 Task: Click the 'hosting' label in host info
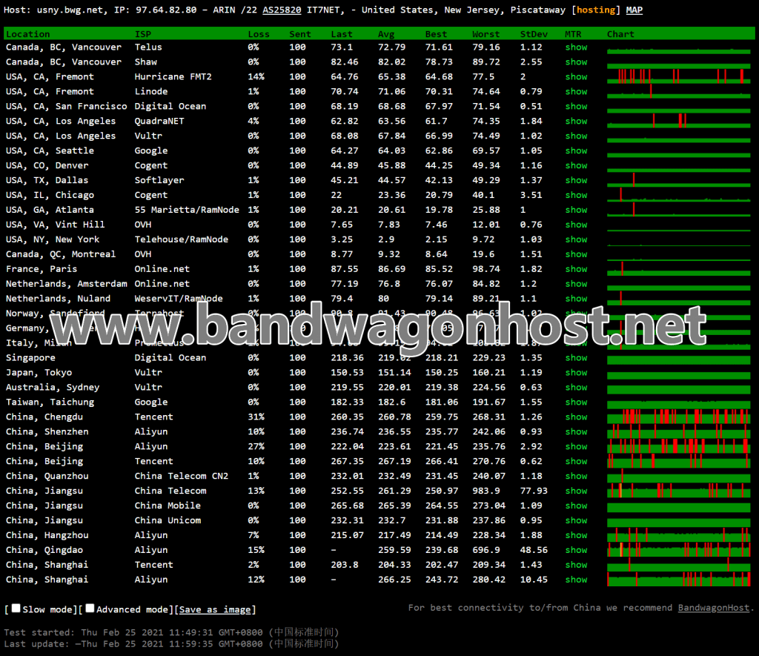click(x=596, y=10)
